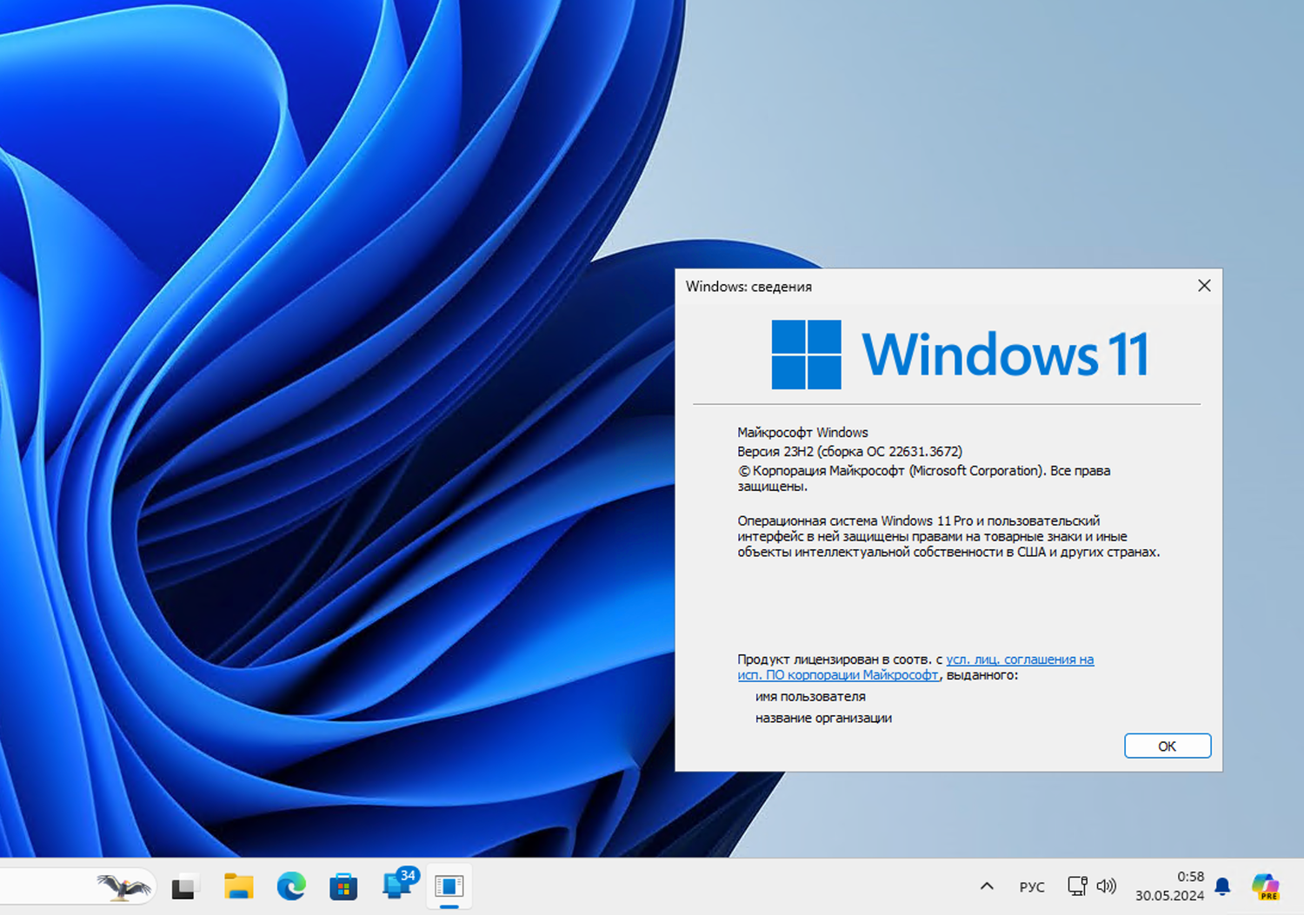Open the notifications bell
The height and width of the screenshot is (915, 1304).
(x=1223, y=886)
